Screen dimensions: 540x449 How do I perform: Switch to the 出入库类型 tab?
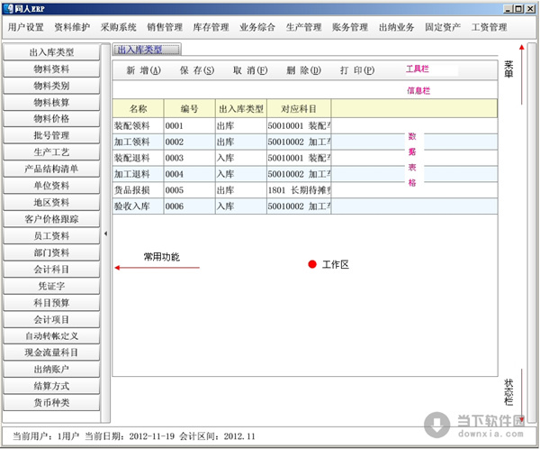pos(146,50)
